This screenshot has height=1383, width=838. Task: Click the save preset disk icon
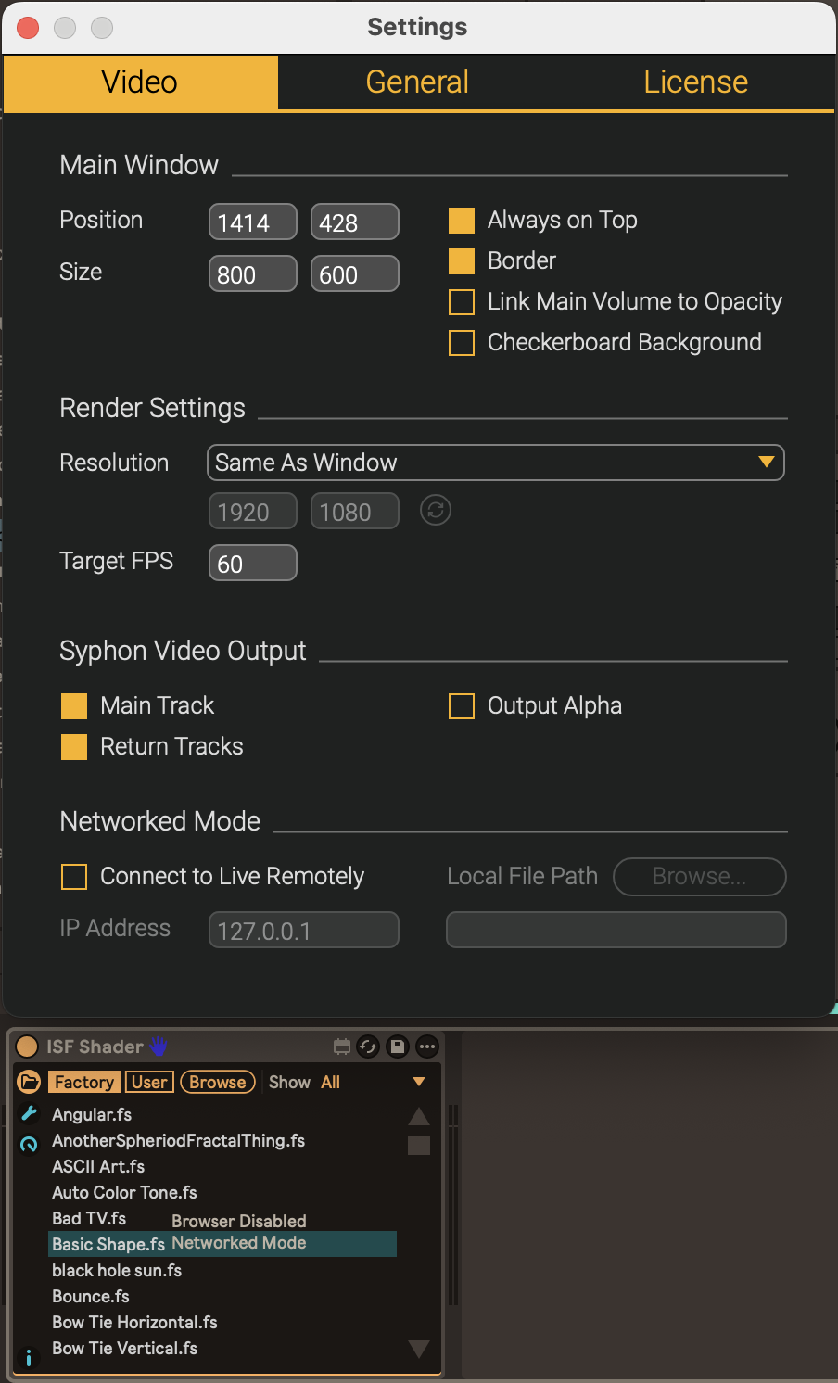point(398,1047)
